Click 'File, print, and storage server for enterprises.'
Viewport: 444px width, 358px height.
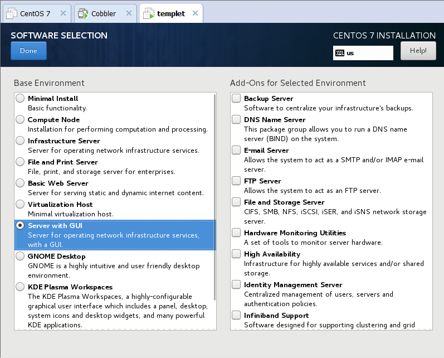[x=101, y=172]
